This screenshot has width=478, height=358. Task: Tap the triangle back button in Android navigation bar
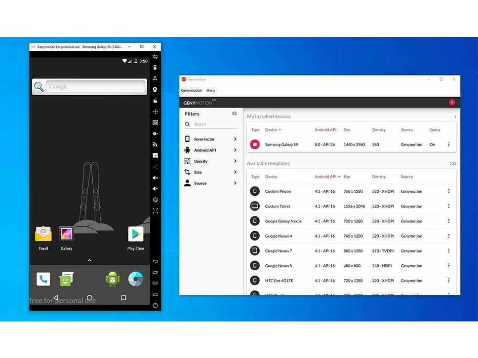[55, 297]
